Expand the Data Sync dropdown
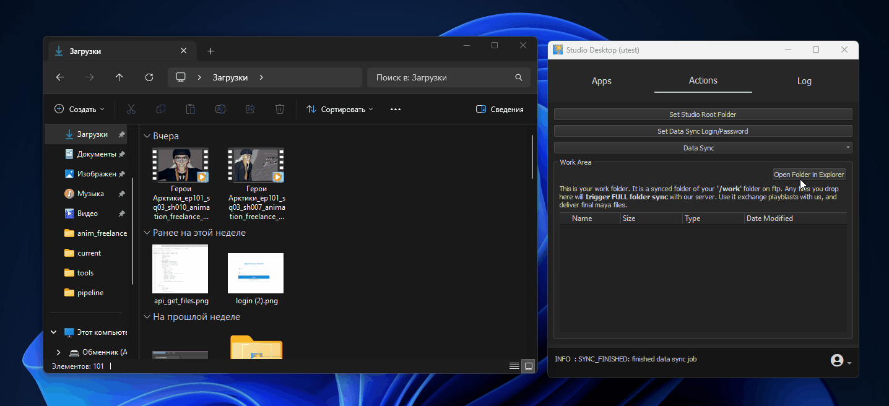This screenshot has width=889, height=406. pyautogui.click(x=703, y=148)
